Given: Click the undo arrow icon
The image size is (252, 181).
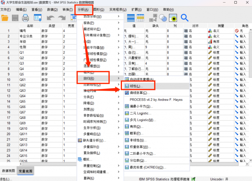Looking at the screenshot, I should click(x=50, y=18).
